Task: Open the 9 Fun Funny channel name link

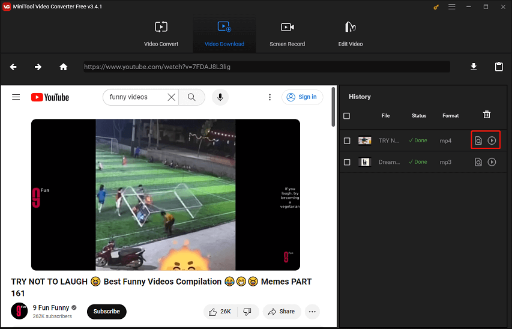Action: (51, 307)
